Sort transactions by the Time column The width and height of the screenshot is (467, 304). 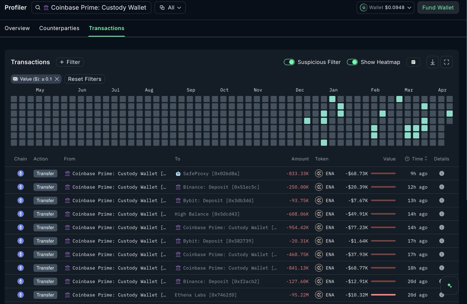point(416,159)
